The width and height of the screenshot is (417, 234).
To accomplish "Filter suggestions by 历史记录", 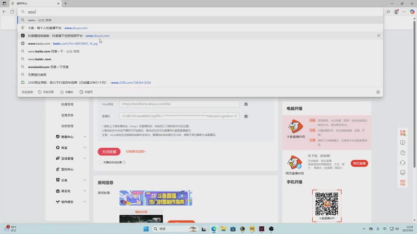I will coord(46,92).
